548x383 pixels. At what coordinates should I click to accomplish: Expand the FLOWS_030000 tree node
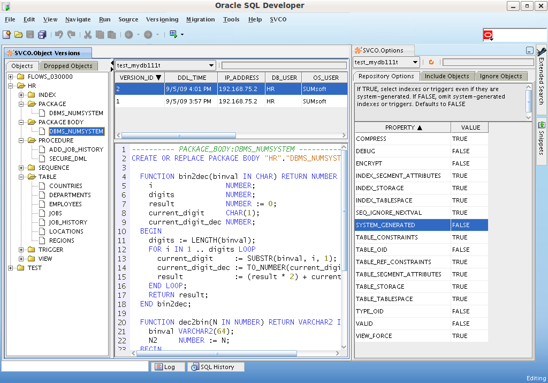coord(11,77)
